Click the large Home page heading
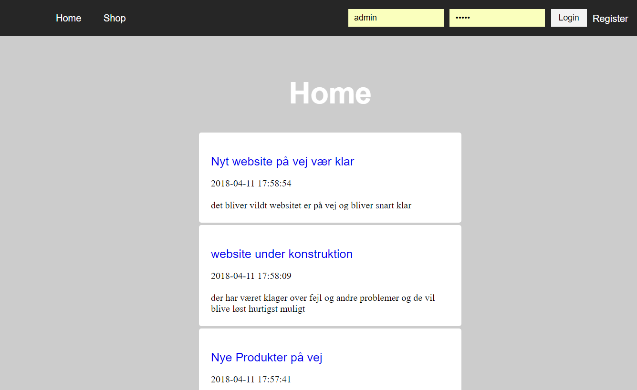Screen dimensions: 637x390 pos(330,93)
